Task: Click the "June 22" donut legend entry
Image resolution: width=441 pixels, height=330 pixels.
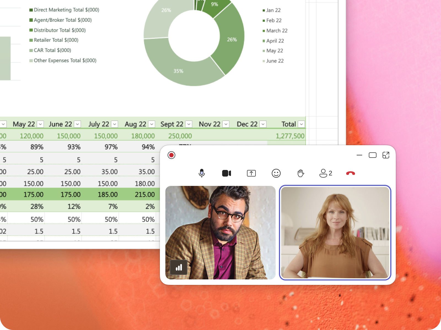Action: pyautogui.click(x=273, y=61)
